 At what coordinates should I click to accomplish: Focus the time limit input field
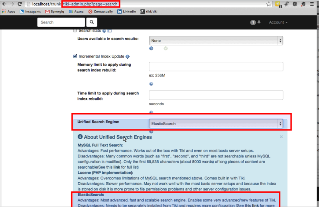(x=216, y=95)
